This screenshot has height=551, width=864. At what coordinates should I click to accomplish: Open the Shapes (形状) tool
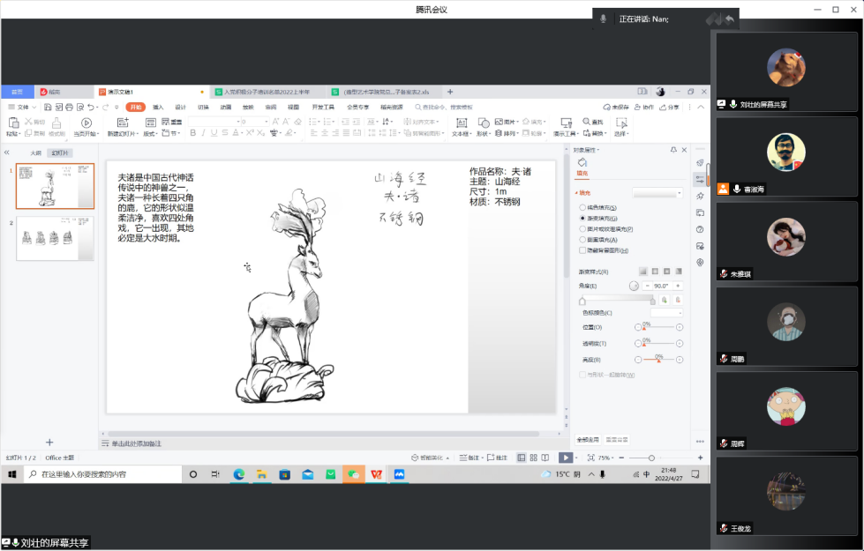click(484, 123)
